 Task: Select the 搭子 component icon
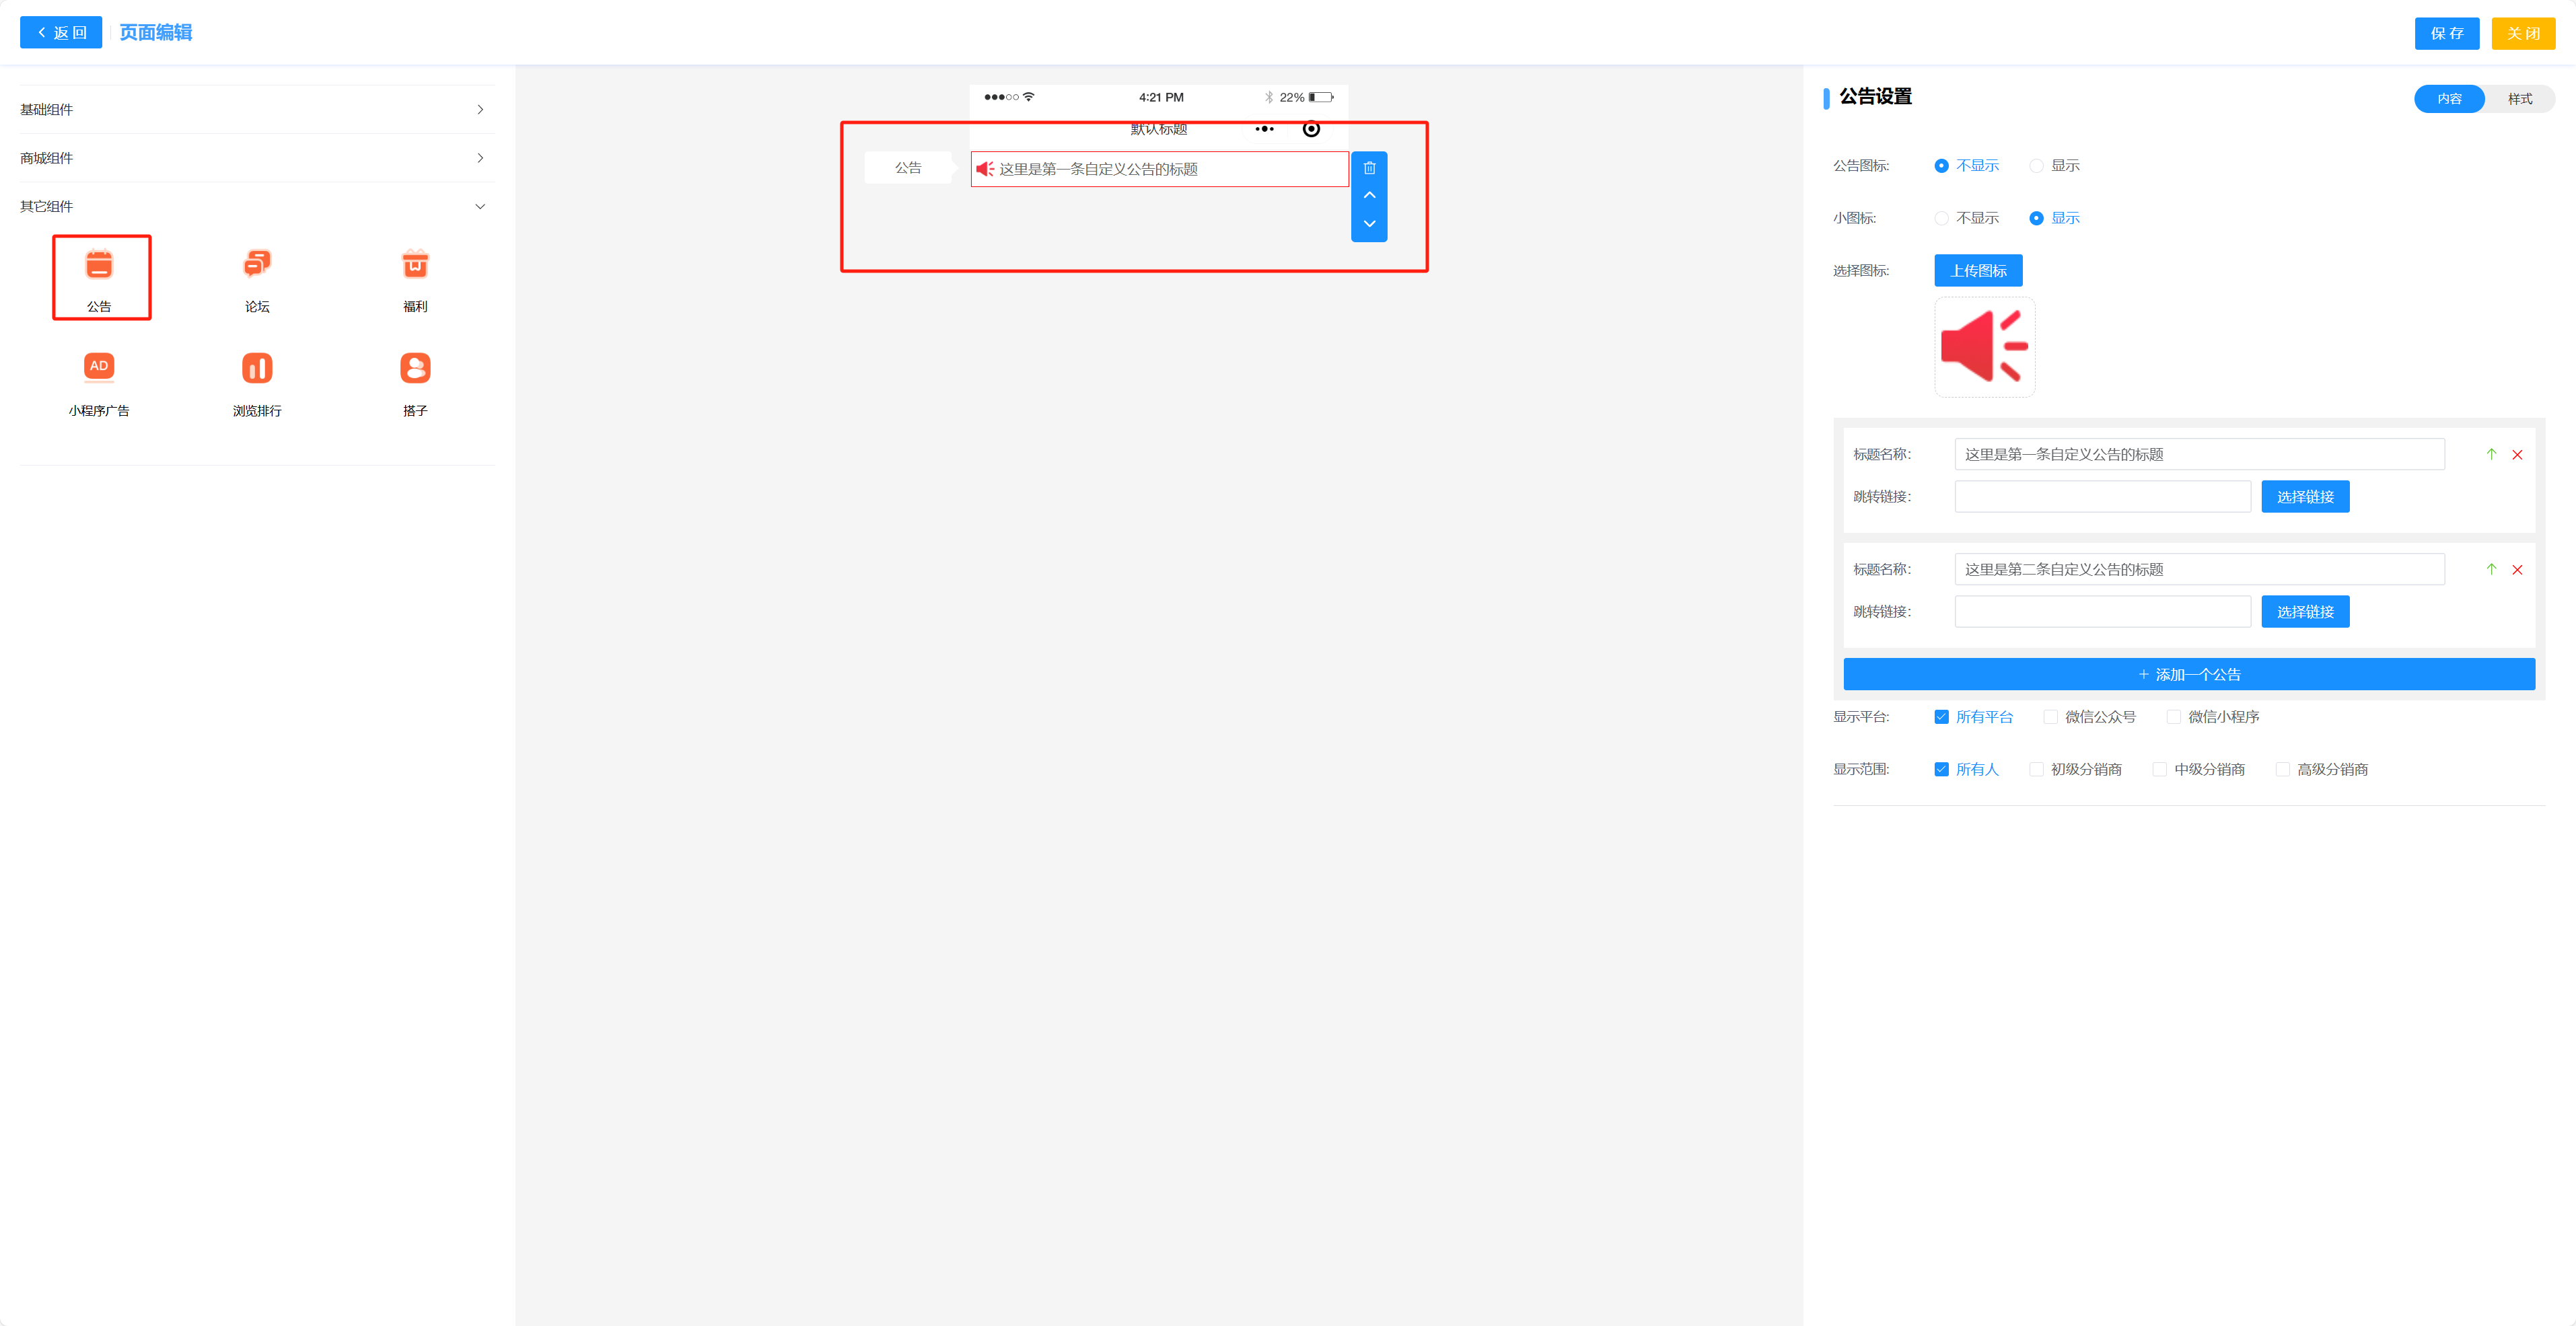tap(415, 368)
